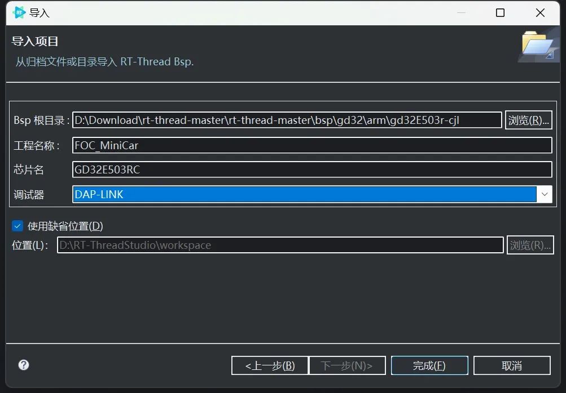Click the 导入 title text in title bar

(40, 13)
